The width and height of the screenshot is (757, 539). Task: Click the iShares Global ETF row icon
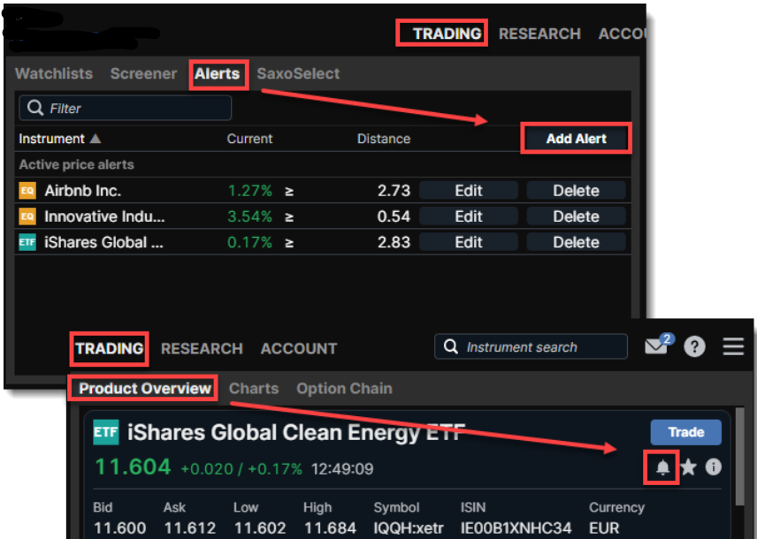[27, 242]
